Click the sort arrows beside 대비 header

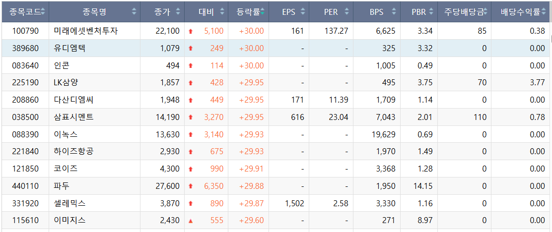point(223,12)
